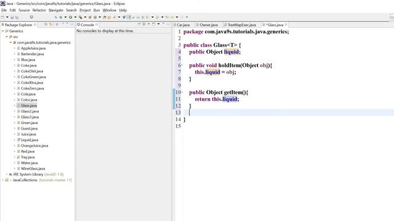Click the New Java Package icon
Viewport: 394px width, 221px height.
coord(90,17)
